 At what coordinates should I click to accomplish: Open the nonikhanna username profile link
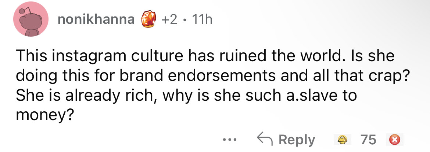[96, 19]
